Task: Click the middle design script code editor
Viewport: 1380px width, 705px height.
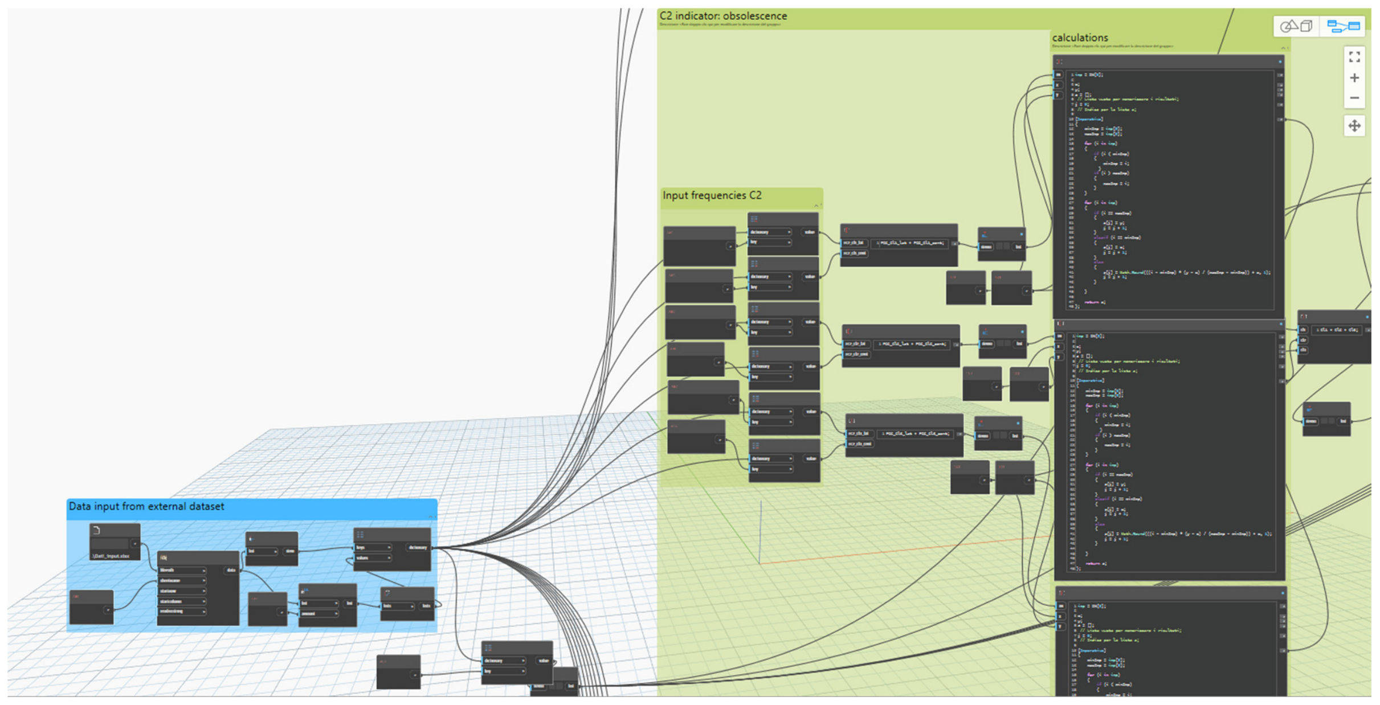Action: coord(1171,452)
